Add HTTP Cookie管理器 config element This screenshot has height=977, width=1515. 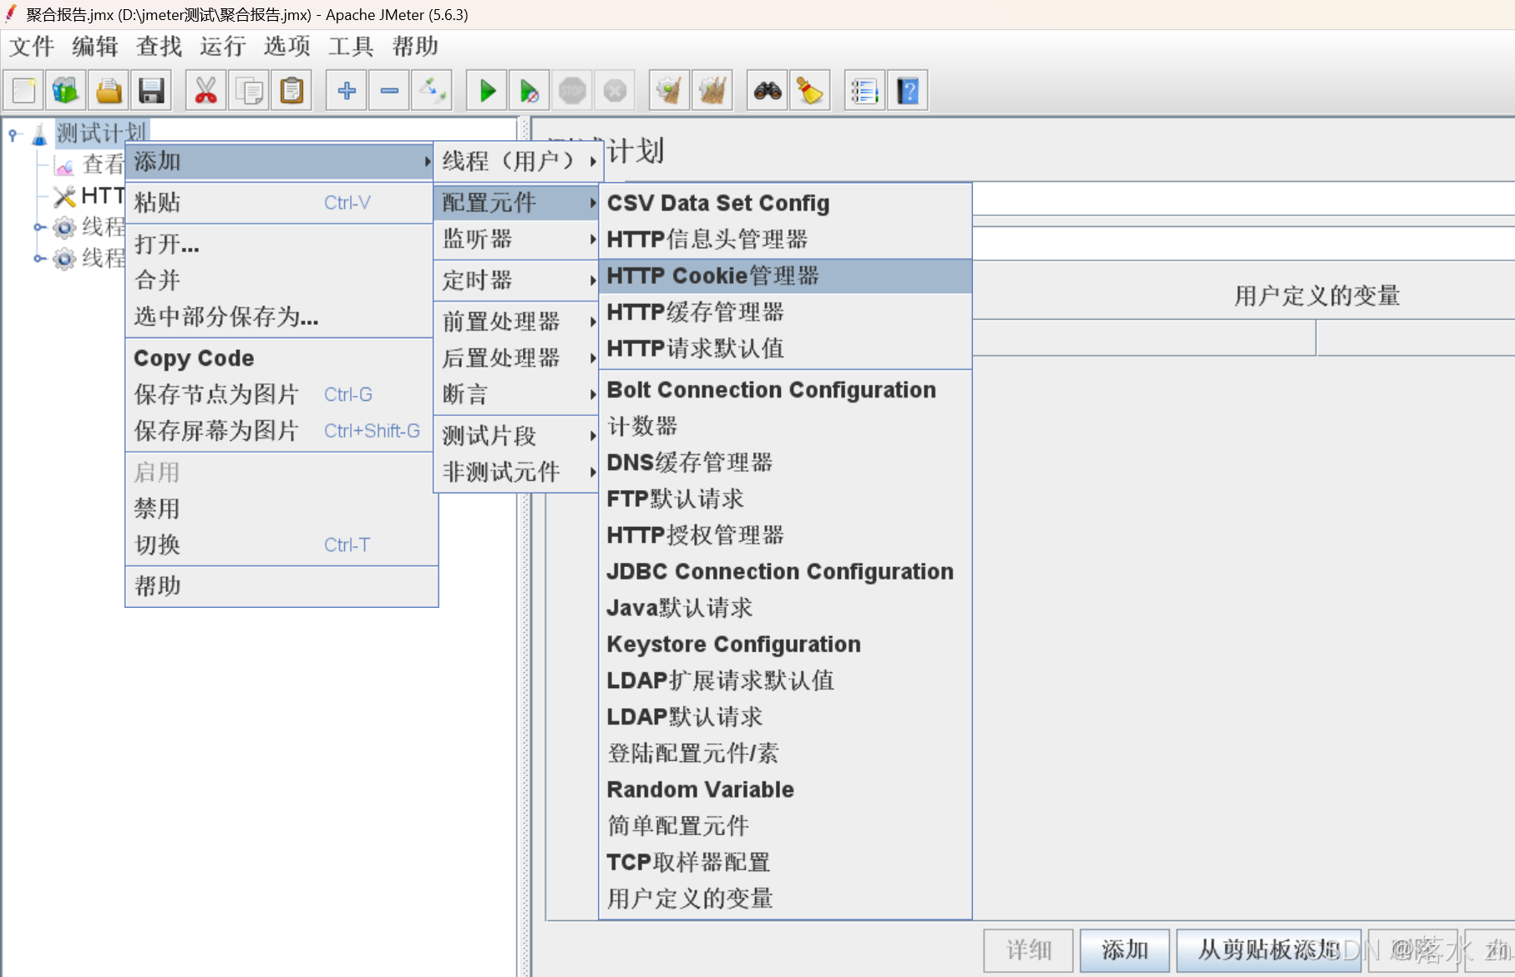[785, 276]
